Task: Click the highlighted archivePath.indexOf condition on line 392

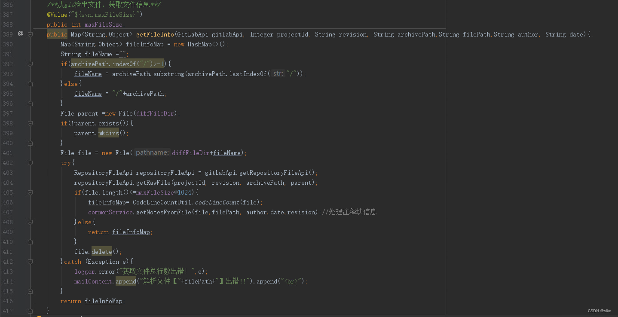Action: [x=117, y=64]
